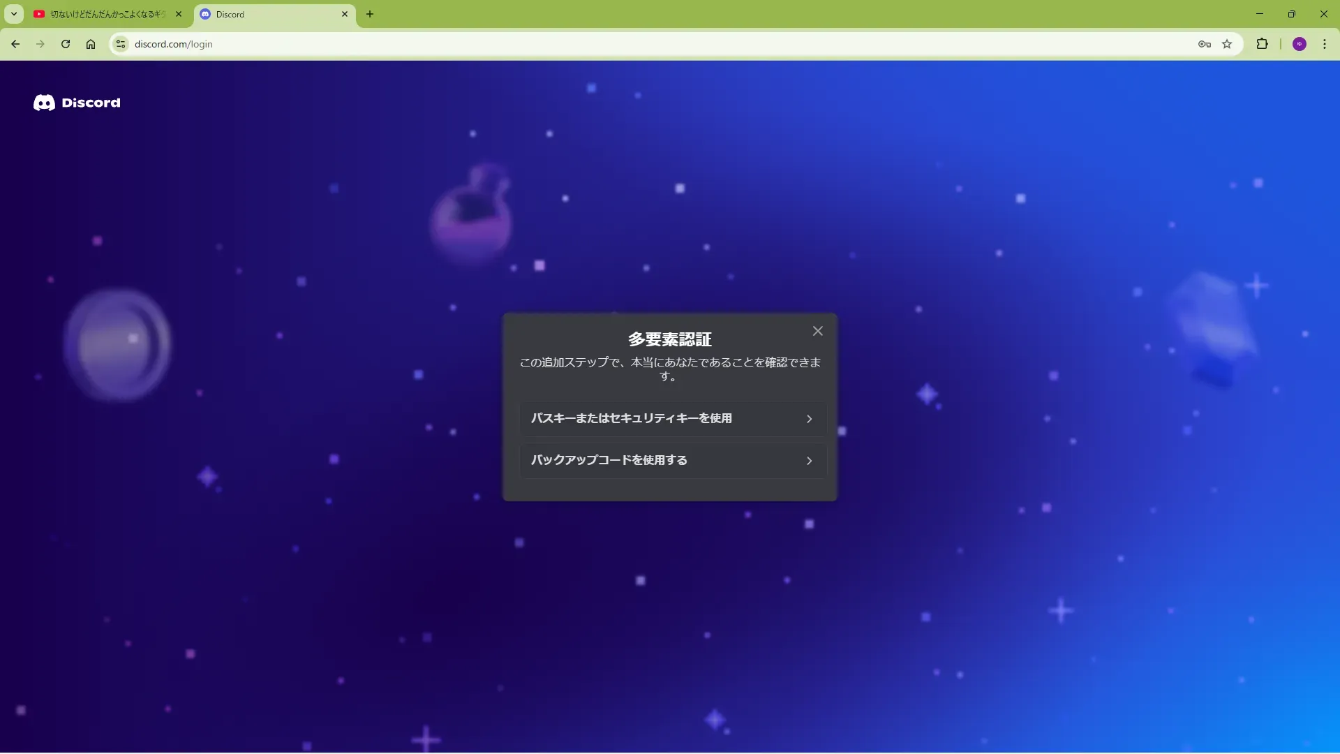
Task: Open the password manager key icon
Action: 1204,44
